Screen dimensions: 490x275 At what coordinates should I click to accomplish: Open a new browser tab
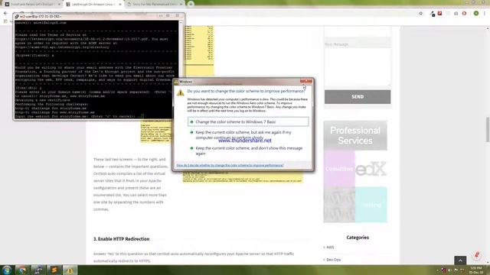(191, 5)
